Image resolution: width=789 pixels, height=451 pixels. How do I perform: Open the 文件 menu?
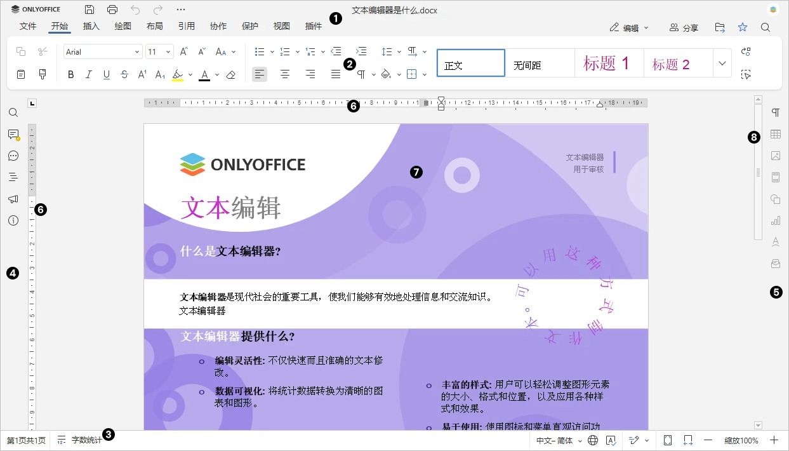coord(28,26)
